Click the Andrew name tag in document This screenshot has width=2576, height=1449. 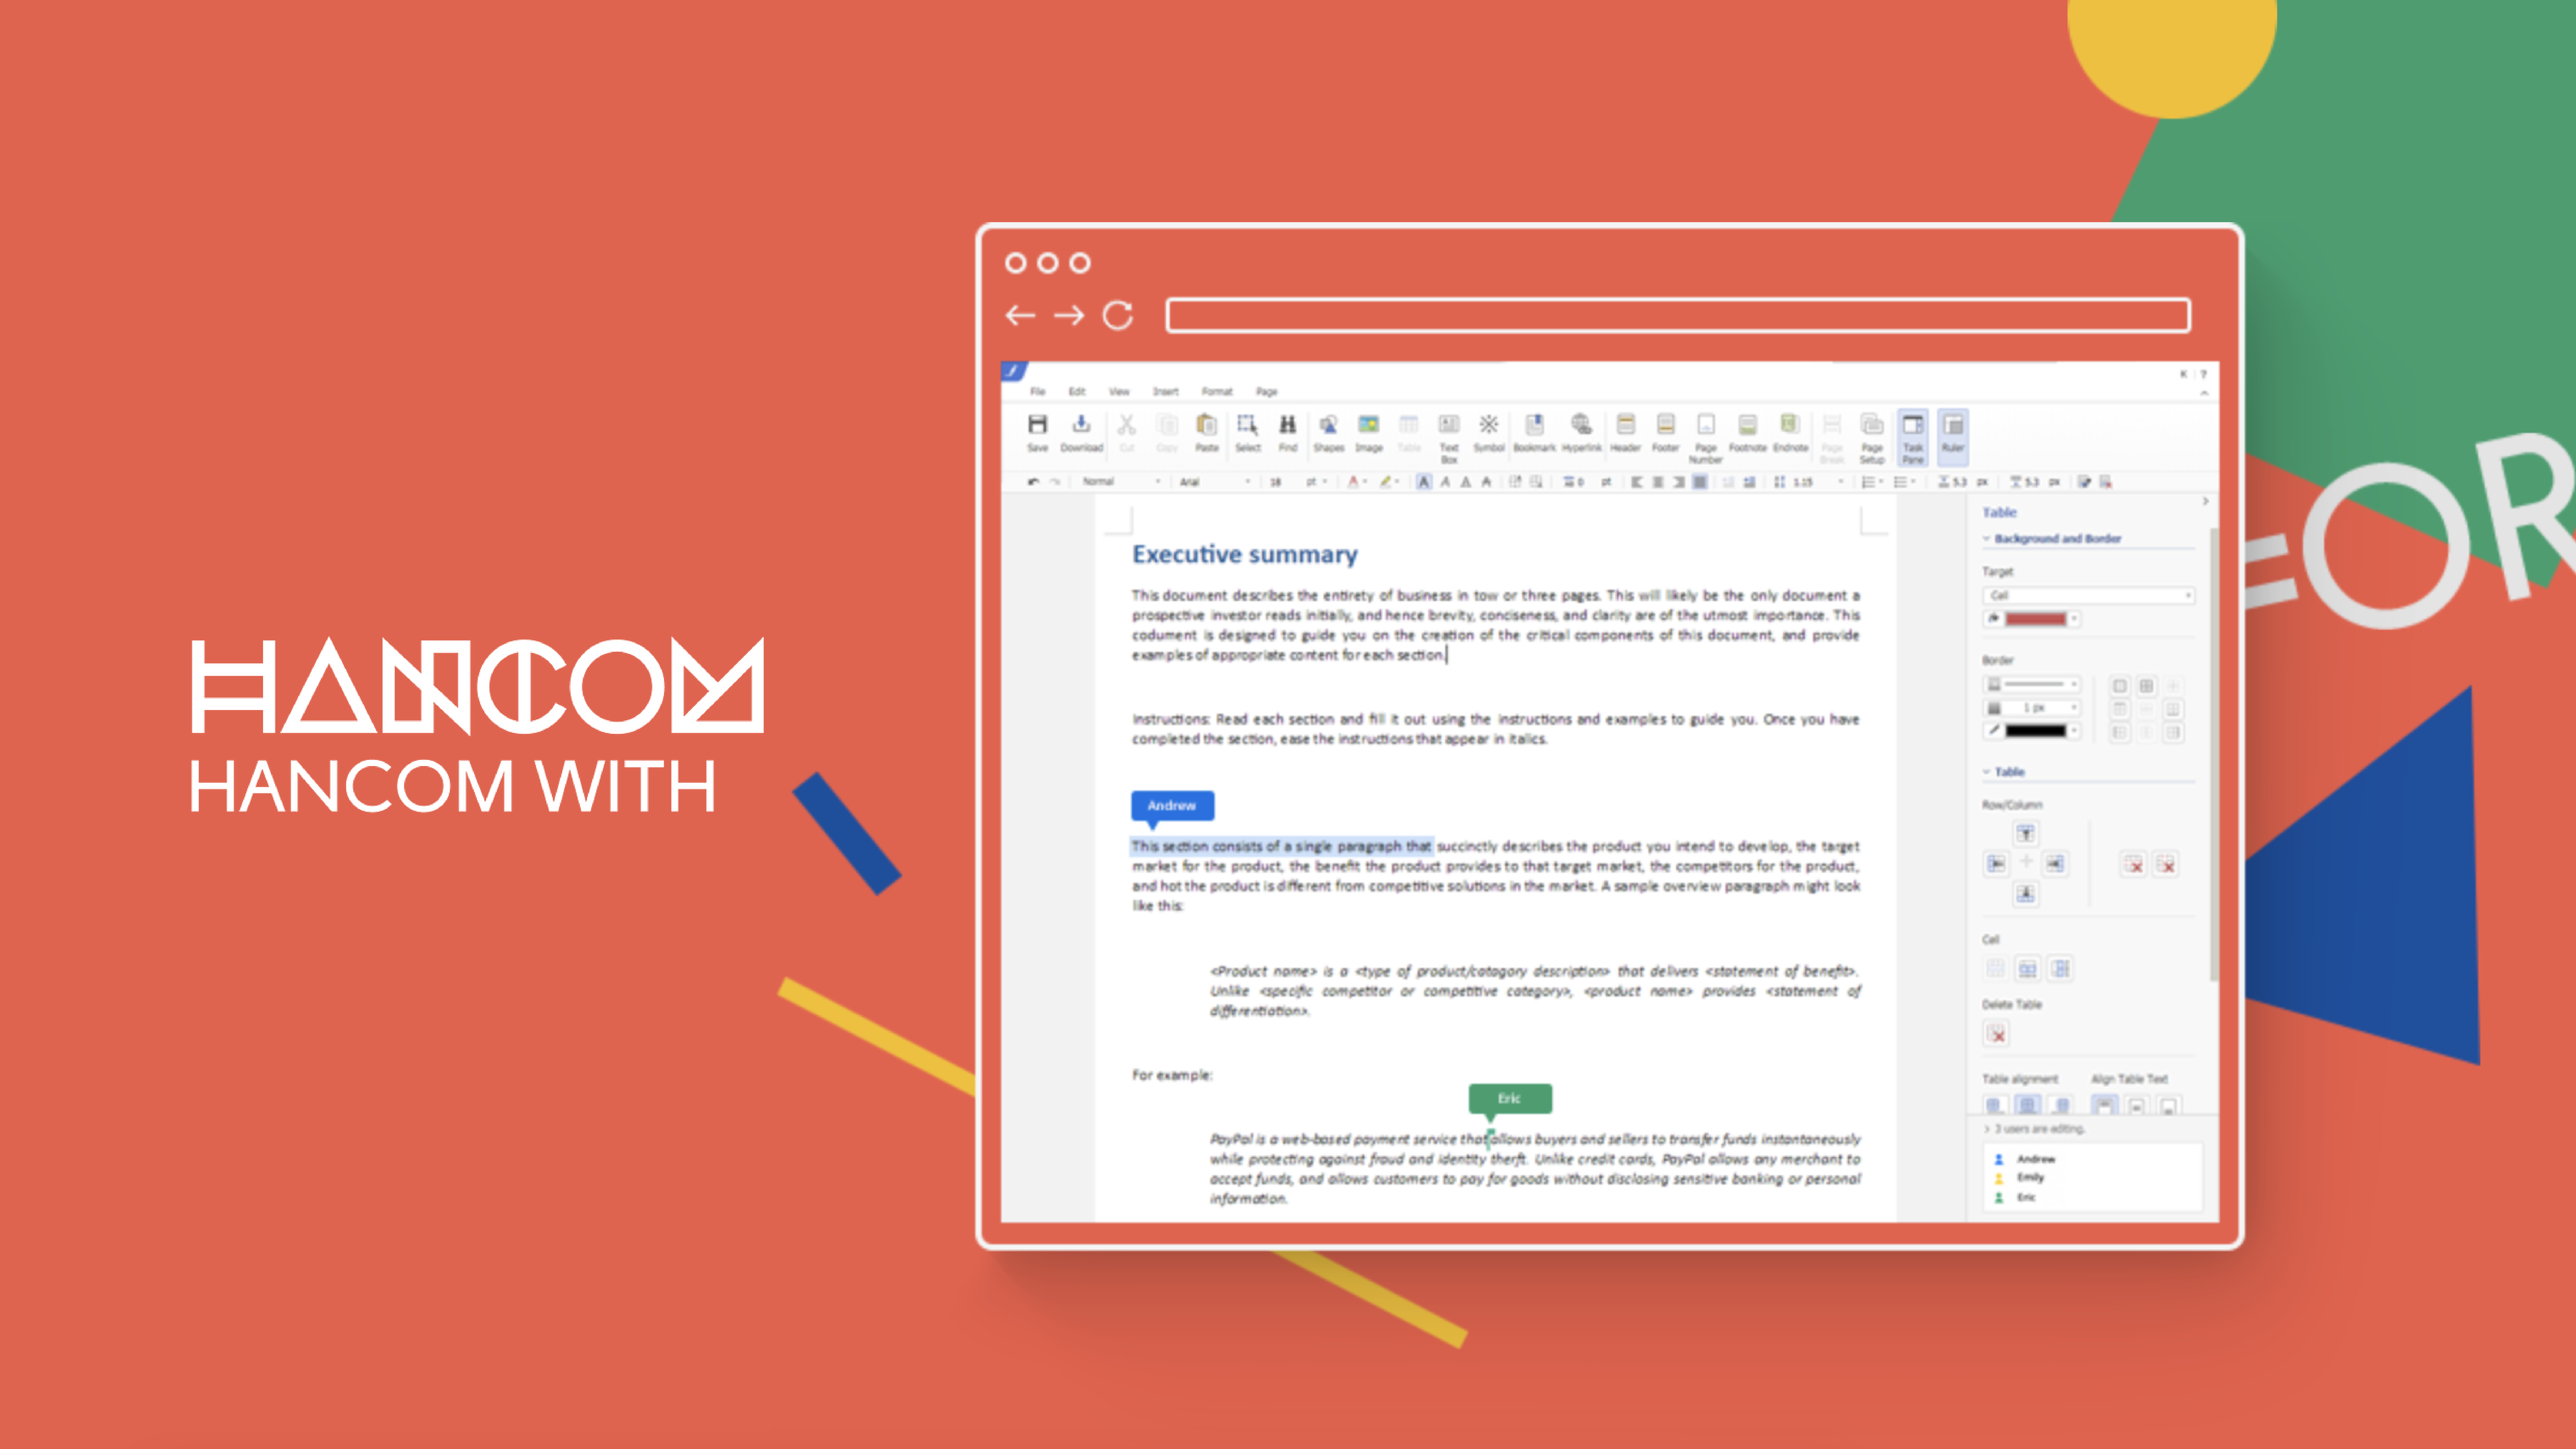click(x=1172, y=806)
